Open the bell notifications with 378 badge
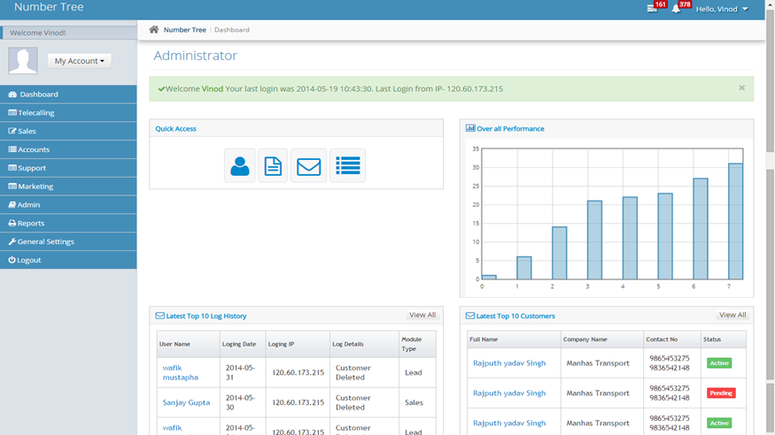Screen dimensions: 775x435 click(x=676, y=9)
